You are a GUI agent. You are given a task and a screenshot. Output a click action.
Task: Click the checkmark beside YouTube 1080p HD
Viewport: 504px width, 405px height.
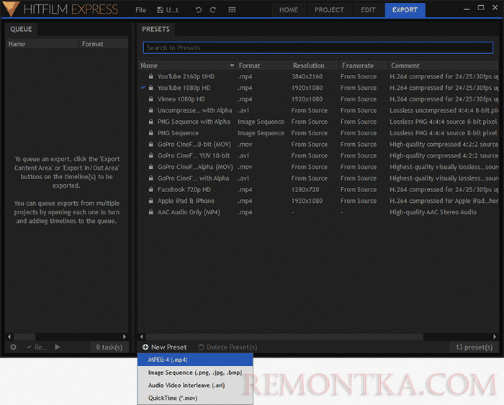click(x=143, y=88)
